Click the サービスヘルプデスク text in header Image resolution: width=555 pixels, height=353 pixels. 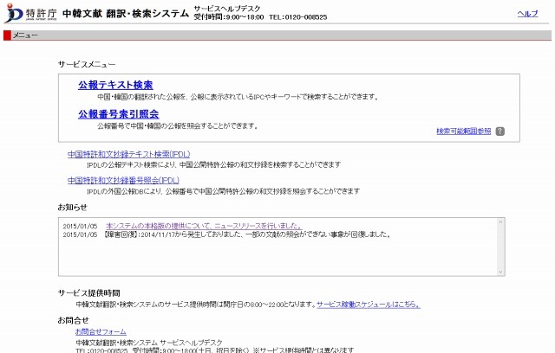click(x=227, y=9)
